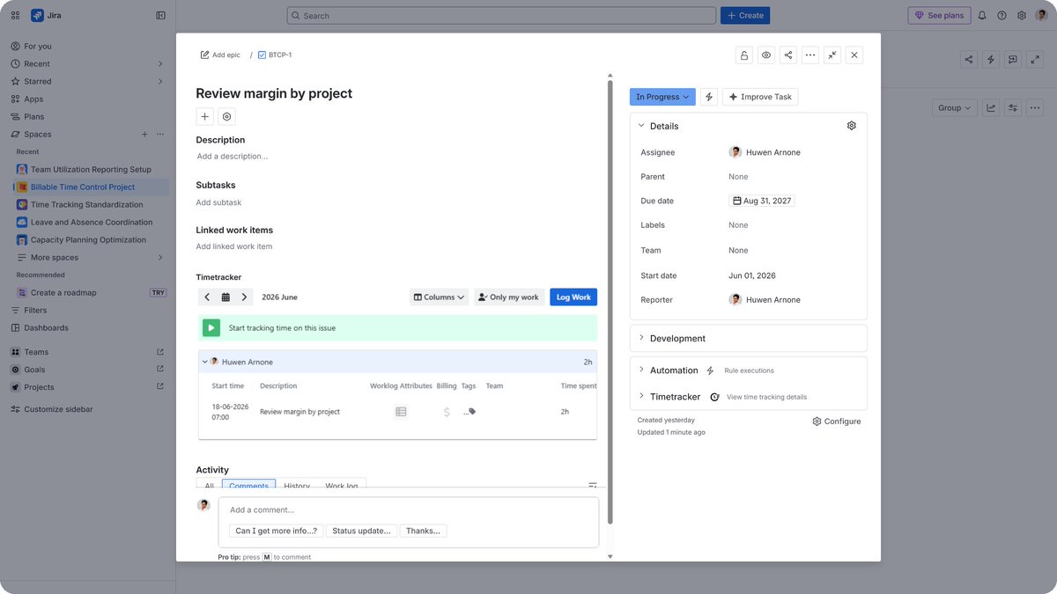Screen dimensions: 1057x594
Task: Collapse the Details section
Action: coord(641,126)
